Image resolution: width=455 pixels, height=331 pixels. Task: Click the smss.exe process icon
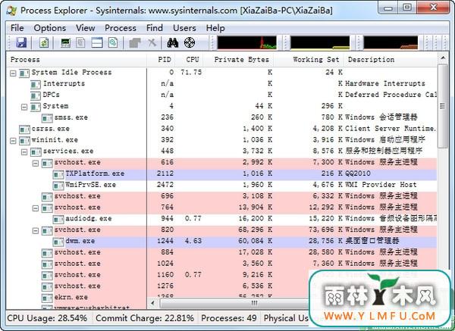point(47,118)
